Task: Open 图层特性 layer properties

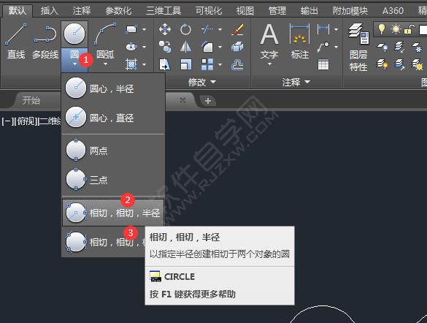Action: tap(358, 47)
